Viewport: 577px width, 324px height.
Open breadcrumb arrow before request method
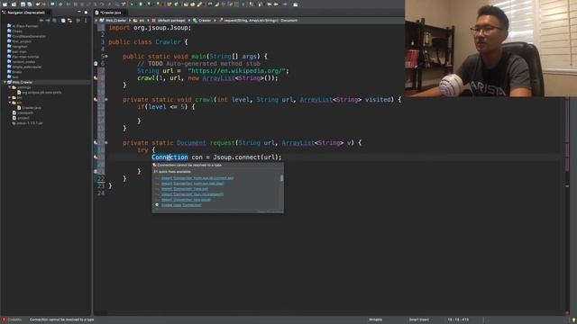pyautogui.click(x=215, y=21)
